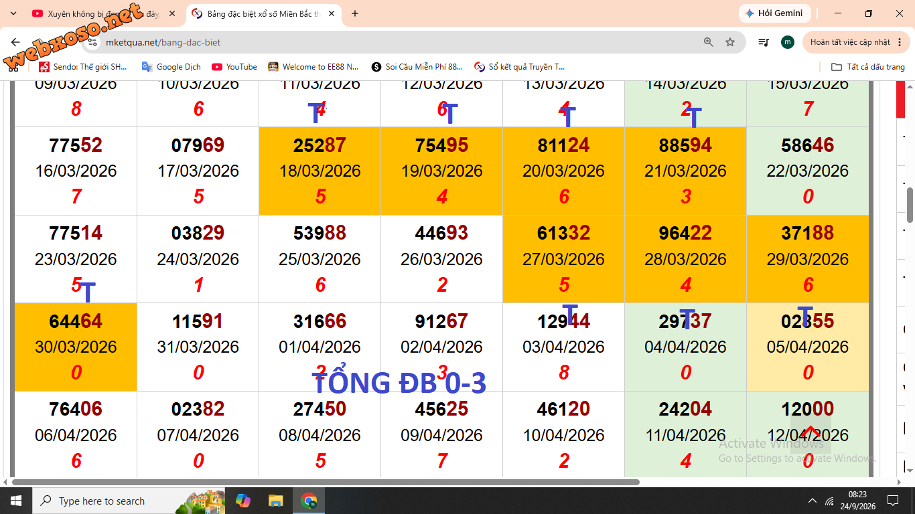Open the Chrome profile avatar
Screen dimensions: 915x514
(x=788, y=42)
